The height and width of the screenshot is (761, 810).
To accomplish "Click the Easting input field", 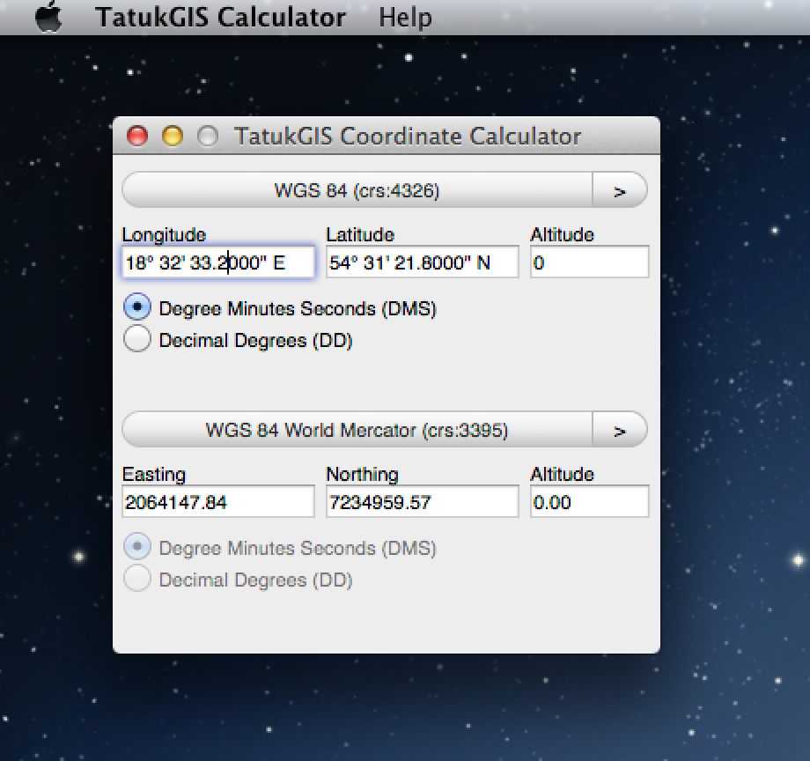I will coord(218,502).
